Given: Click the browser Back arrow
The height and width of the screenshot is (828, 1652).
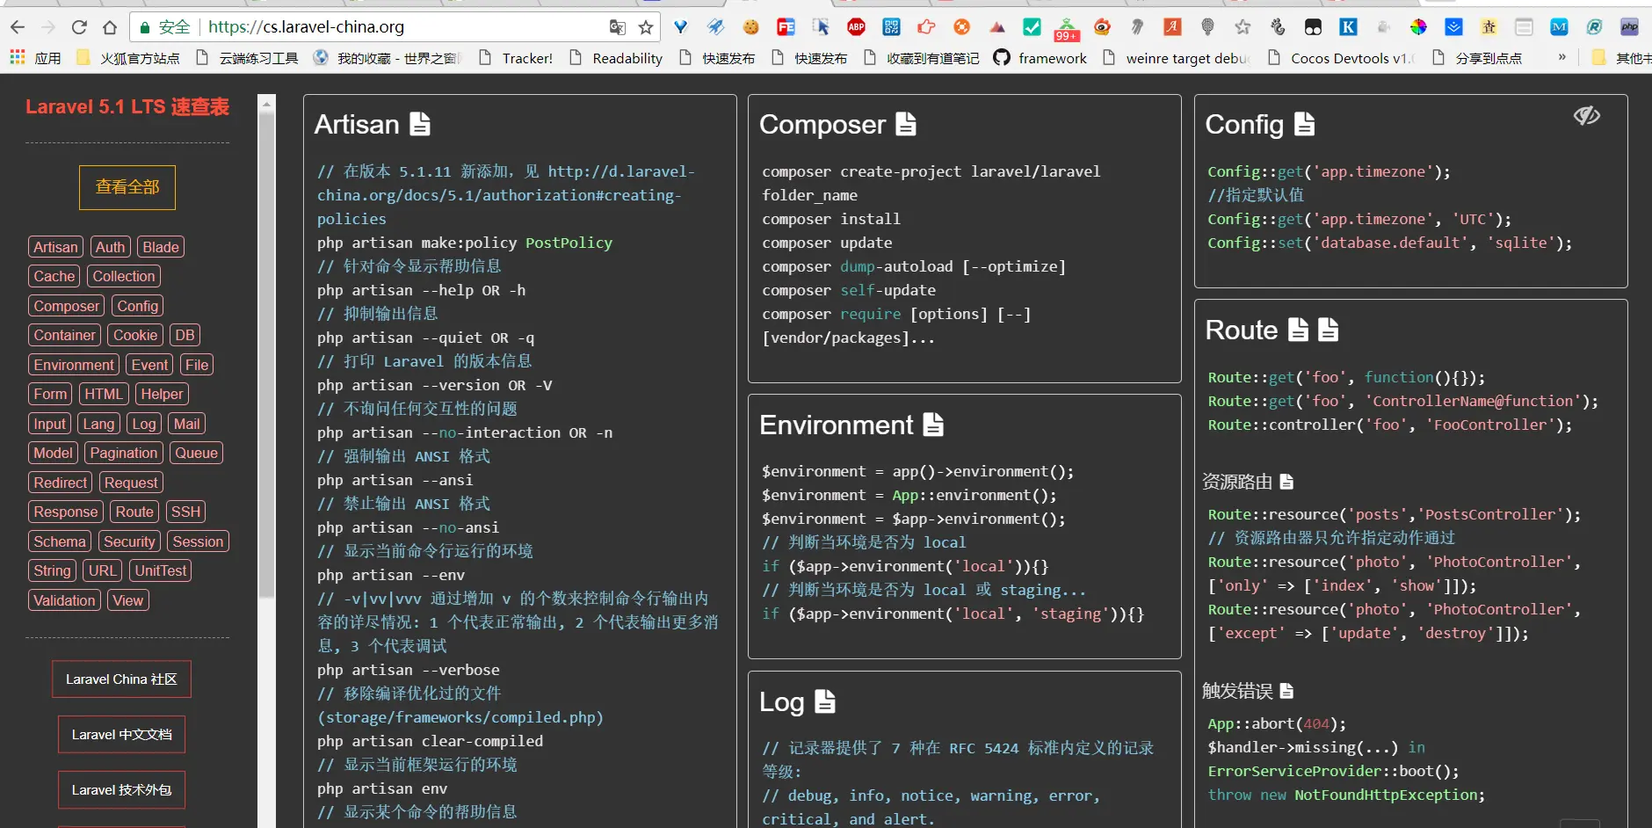Looking at the screenshot, I should (x=18, y=27).
